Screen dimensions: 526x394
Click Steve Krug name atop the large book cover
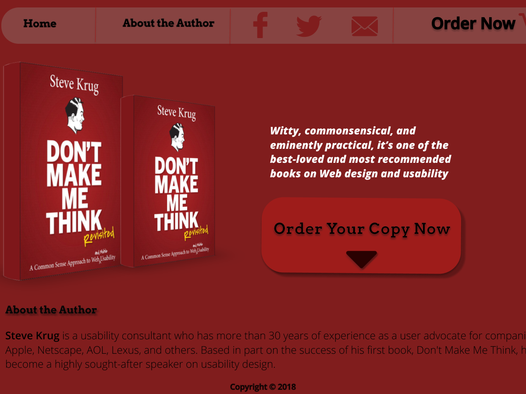coord(74,84)
